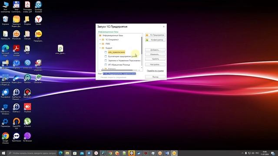Open the uTorrent desktop icon
The height and width of the screenshot is (156, 278).
pyautogui.click(x=27, y=122)
